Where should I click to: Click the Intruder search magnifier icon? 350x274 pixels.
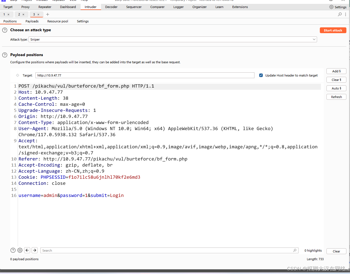(x=340, y=14)
